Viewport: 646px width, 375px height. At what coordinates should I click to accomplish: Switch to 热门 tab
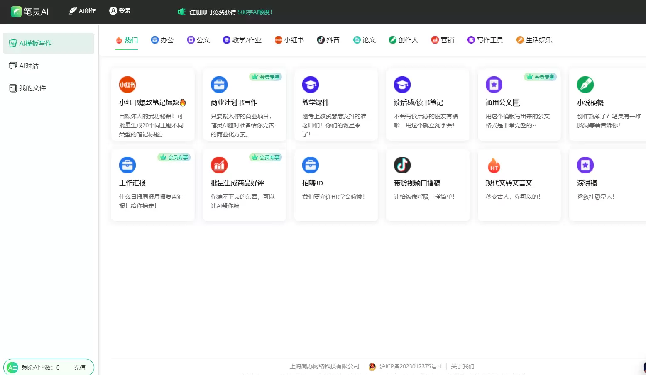[x=127, y=40]
